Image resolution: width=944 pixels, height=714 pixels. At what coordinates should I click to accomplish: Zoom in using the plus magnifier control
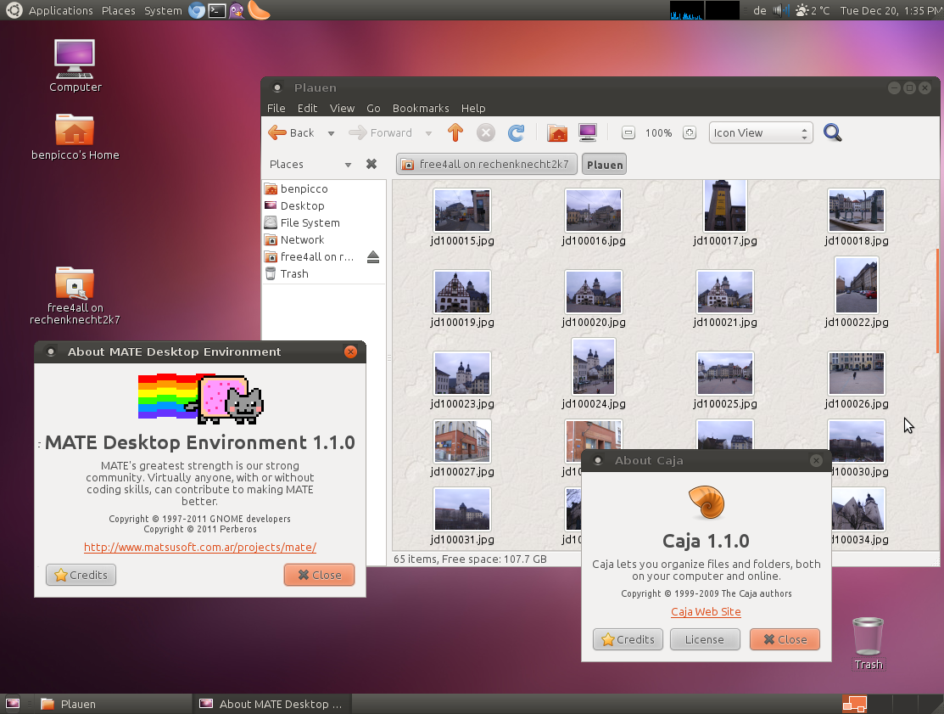click(x=690, y=132)
